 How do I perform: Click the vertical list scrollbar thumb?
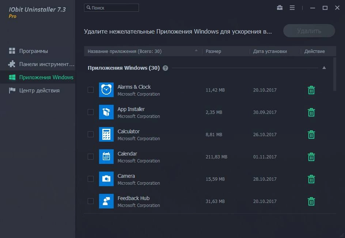point(335,74)
